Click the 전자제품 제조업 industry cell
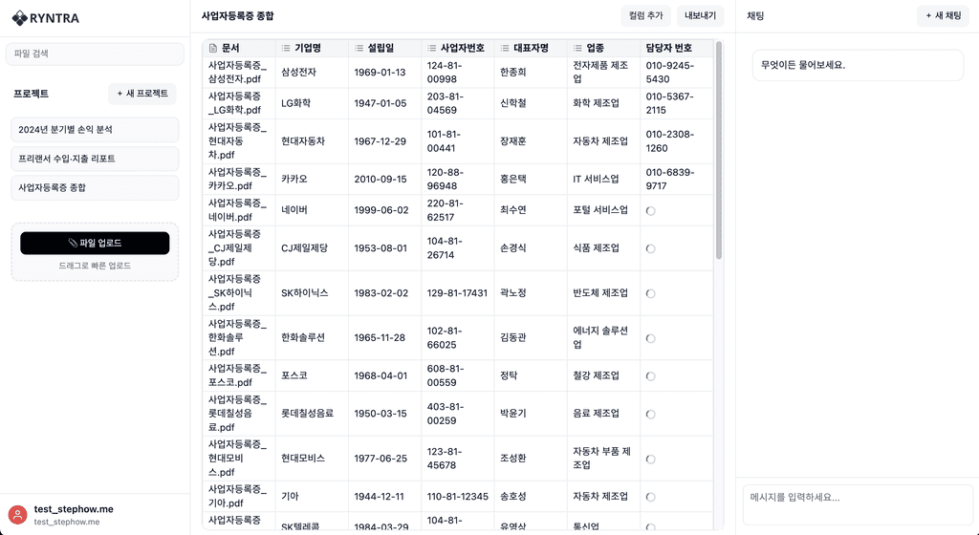The width and height of the screenshot is (979, 535). pyautogui.click(x=604, y=73)
